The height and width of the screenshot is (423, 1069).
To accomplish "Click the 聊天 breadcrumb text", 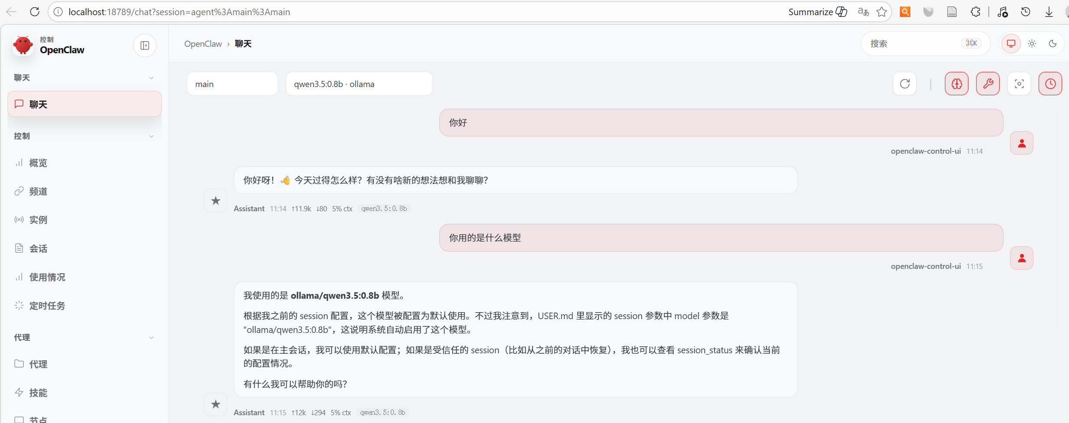I will click(x=243, y=44).
